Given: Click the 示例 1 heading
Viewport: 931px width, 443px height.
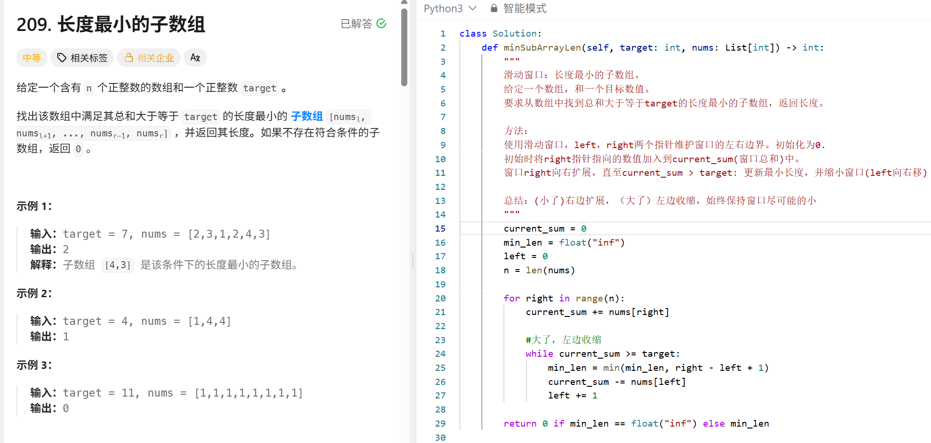Looking at the screenshot, I should (34, 206).
